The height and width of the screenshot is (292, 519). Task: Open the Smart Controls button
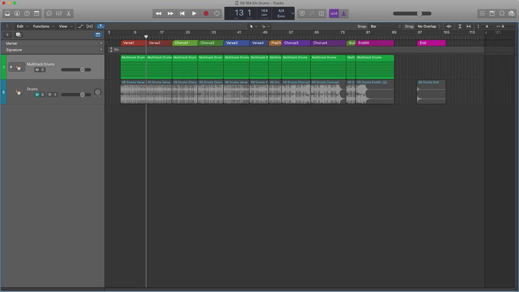48,13
